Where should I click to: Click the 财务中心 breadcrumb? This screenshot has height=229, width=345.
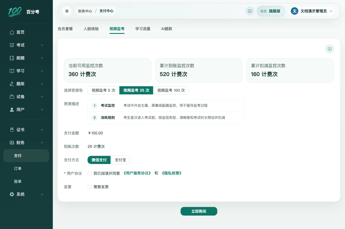coord(85,11)
